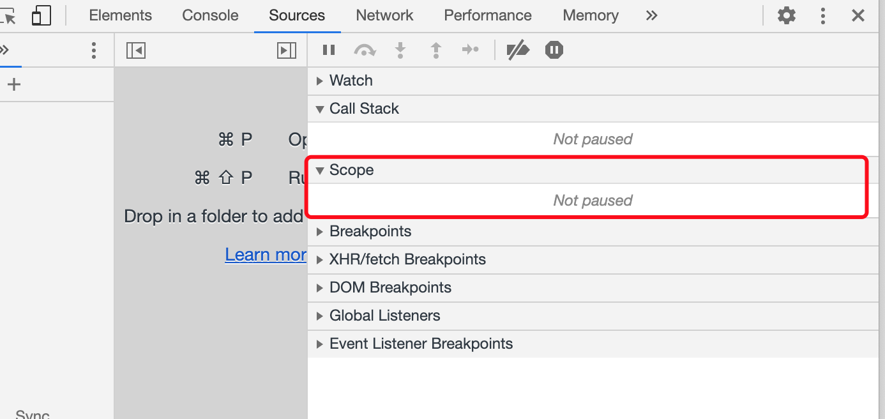Toggle Deactivate breakpoints
The height and width of the screenshot is (419, 885).
pyautogui.click(x=518, y=50)
